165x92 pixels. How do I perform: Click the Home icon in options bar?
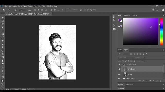pos(4,10)
